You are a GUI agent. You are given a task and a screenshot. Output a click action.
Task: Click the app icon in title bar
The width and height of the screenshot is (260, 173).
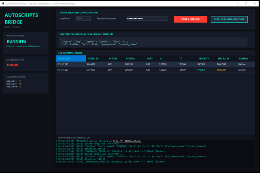click(x=3, y=4)
